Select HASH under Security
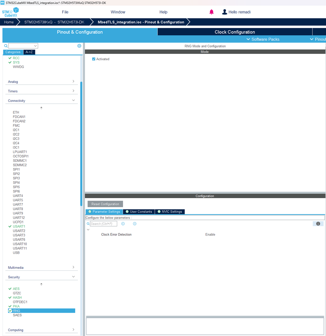 [x=17, y=298]
